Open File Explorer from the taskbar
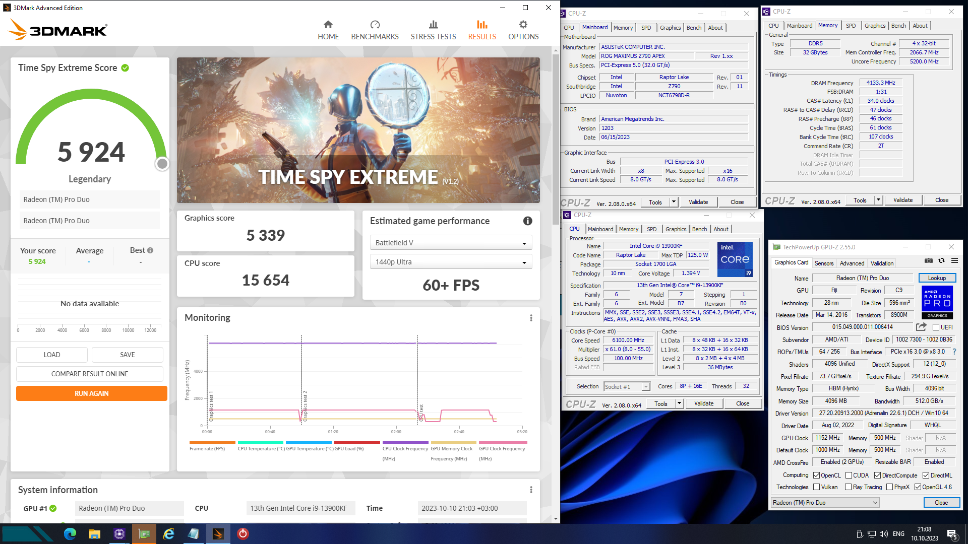This screenshot has width=968, height=544. point(95,534)
